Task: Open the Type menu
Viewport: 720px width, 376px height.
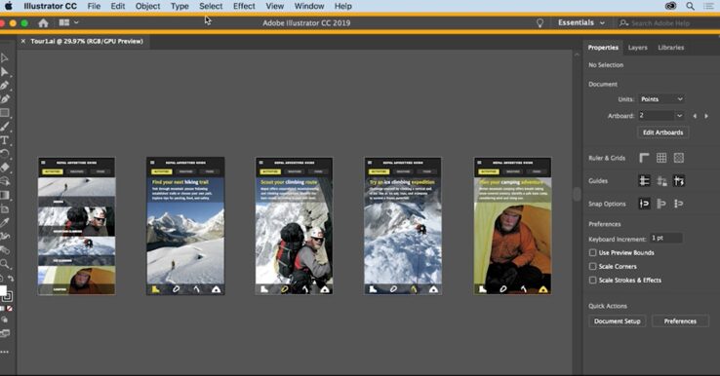Action: tap(180, 6)
